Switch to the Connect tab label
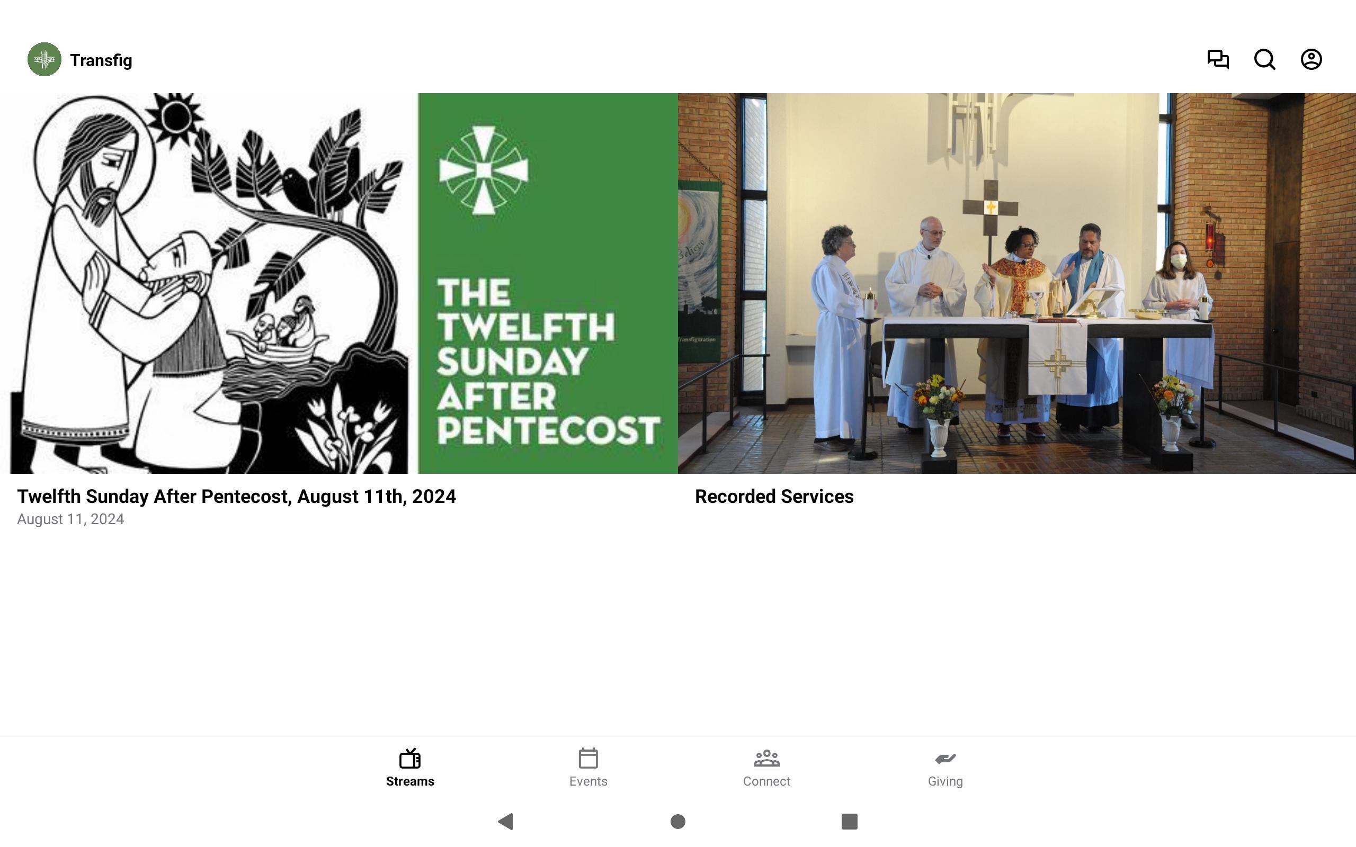The width and height of the screenshot is (1356, 847). tap(766, 781)
